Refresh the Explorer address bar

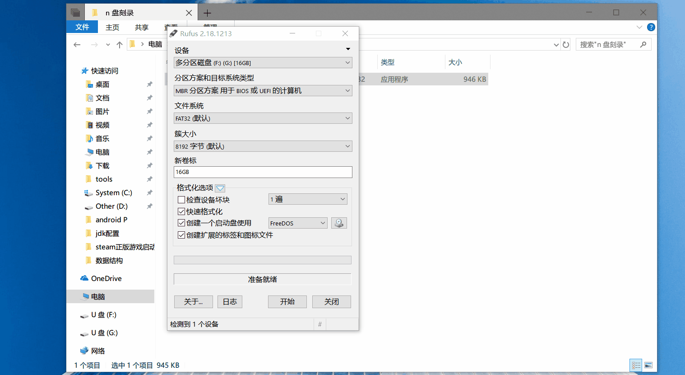pyautogui.click(x=566, y=44)
